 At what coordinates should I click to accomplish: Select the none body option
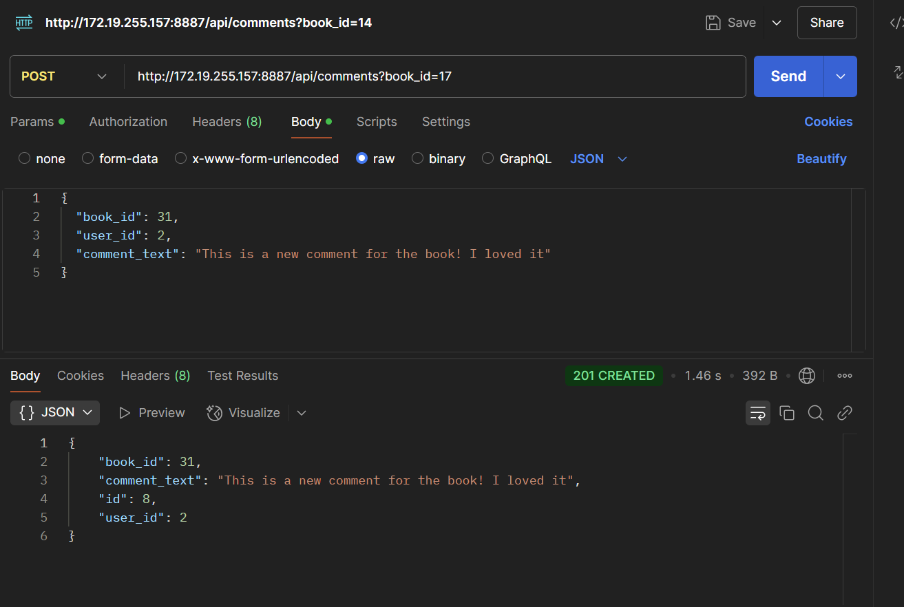pyautogui.click(x=42, y=159)
